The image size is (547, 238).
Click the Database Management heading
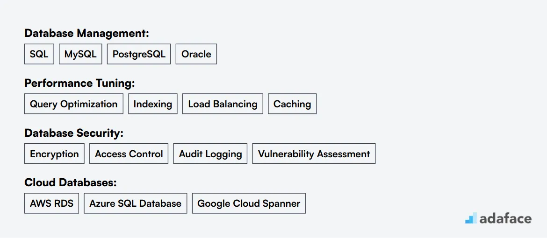click(87, 34)
